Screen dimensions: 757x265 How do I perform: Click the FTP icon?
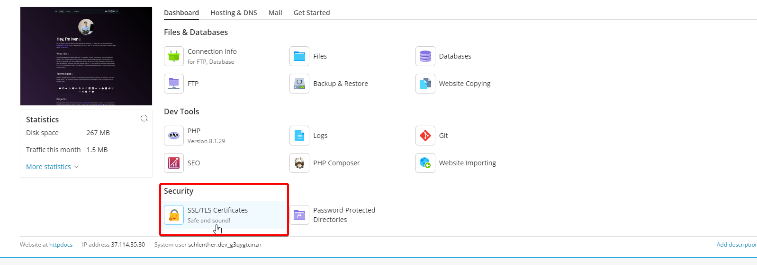tap(174, 84)
